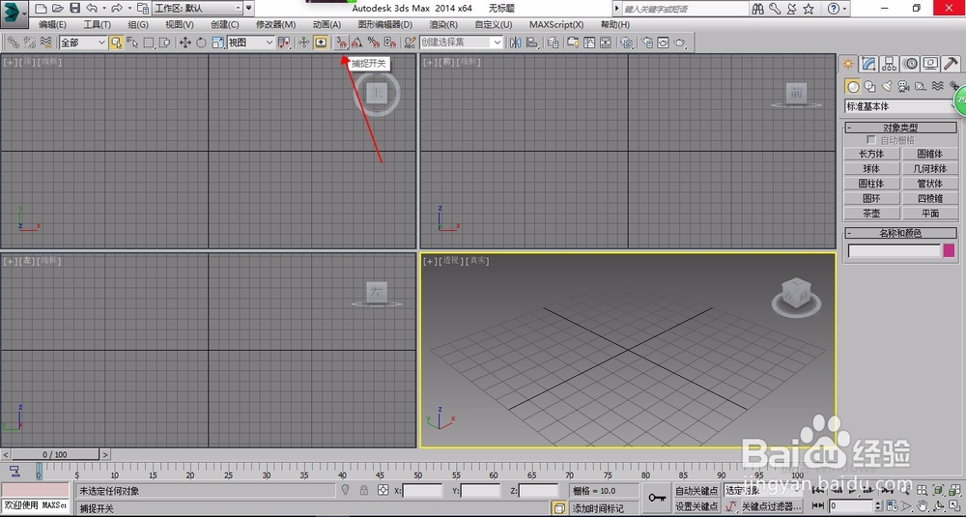Open the 创建选择集 named selection dropdown
The image size is (966, 517).
click(x=462, y=42)
